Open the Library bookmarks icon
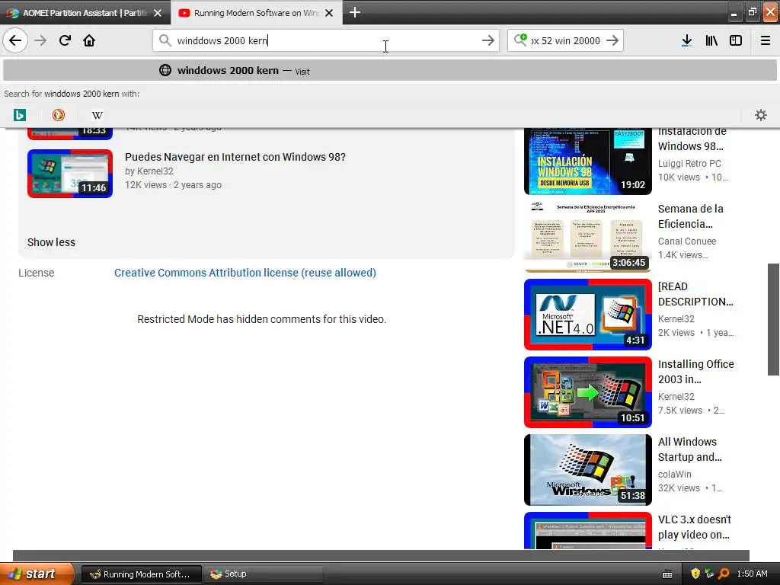The width and height of the screenshot is (780, 585). [x=711, y=41]
